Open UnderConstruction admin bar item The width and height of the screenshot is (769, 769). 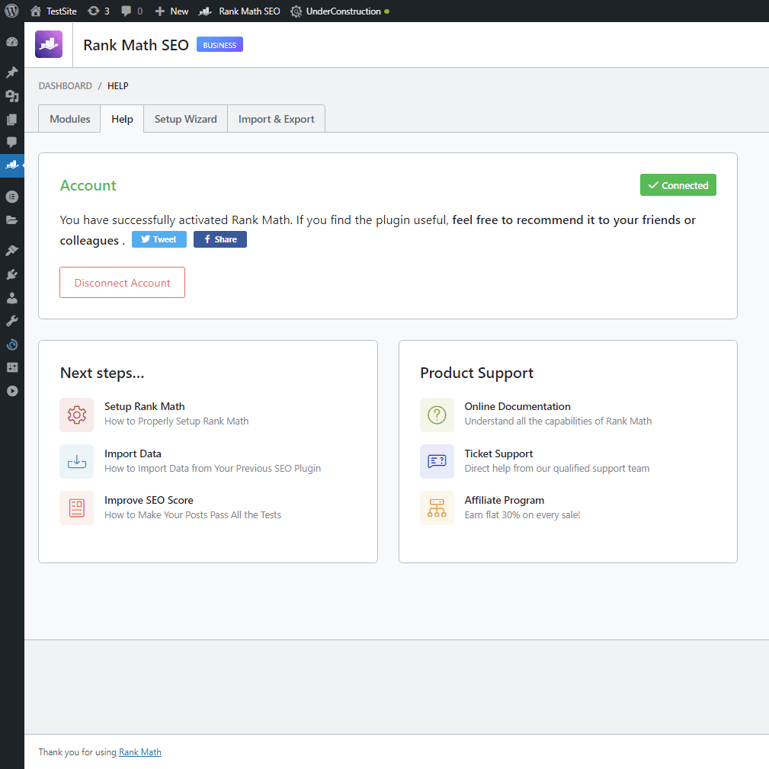pos(339,11)
